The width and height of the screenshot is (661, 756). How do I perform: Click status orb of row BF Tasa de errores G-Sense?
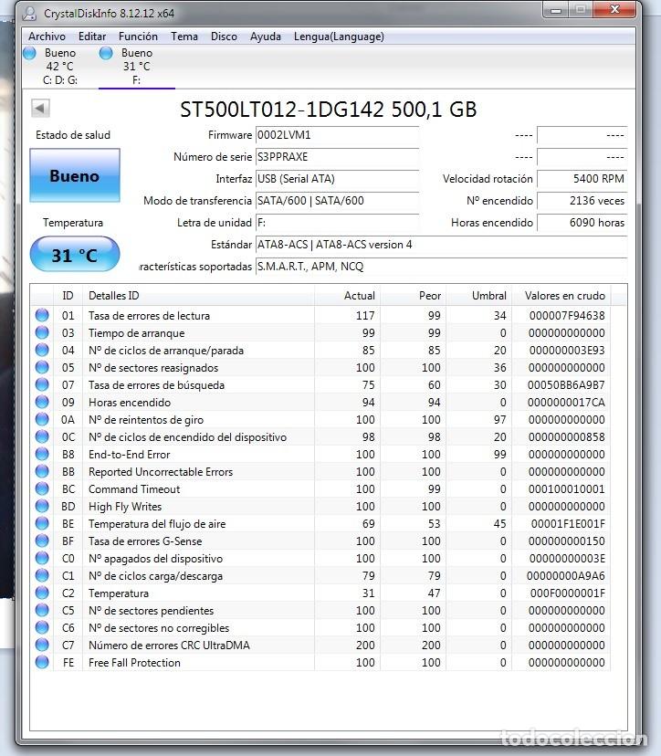pos(42,541)
